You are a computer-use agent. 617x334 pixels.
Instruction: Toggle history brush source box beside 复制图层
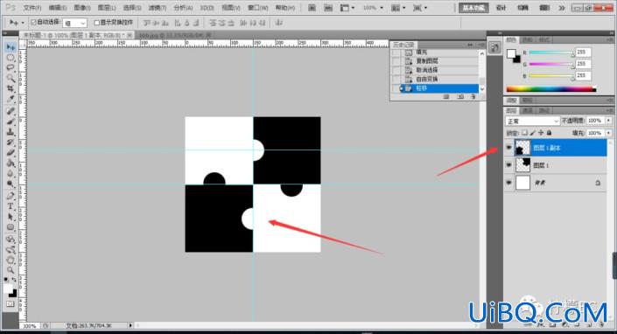coord(396,61)
